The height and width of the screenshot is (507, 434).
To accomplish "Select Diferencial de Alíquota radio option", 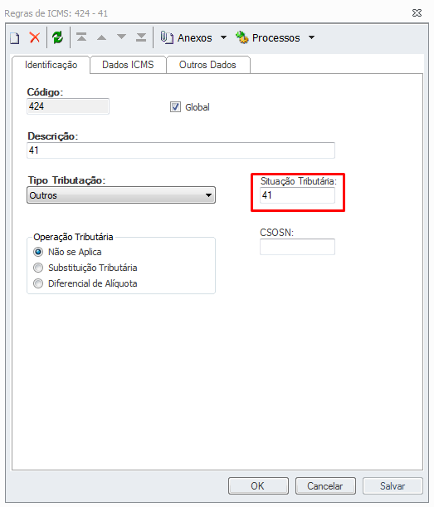I will (x=38, y=283).
